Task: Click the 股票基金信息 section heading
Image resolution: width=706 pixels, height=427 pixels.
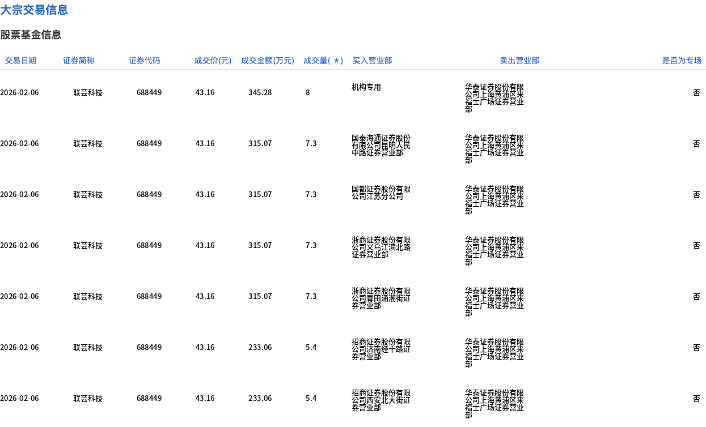Action: (31, 35)
